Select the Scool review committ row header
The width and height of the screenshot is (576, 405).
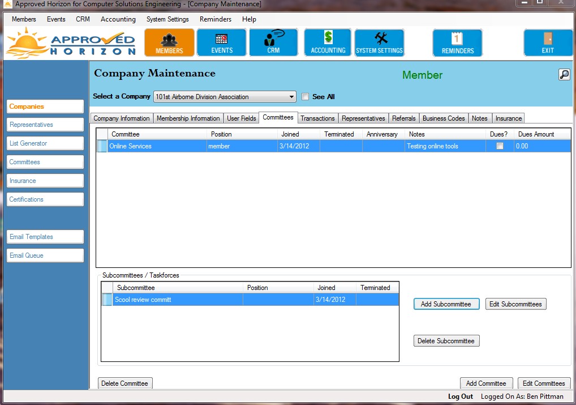(x=107, y=300)
